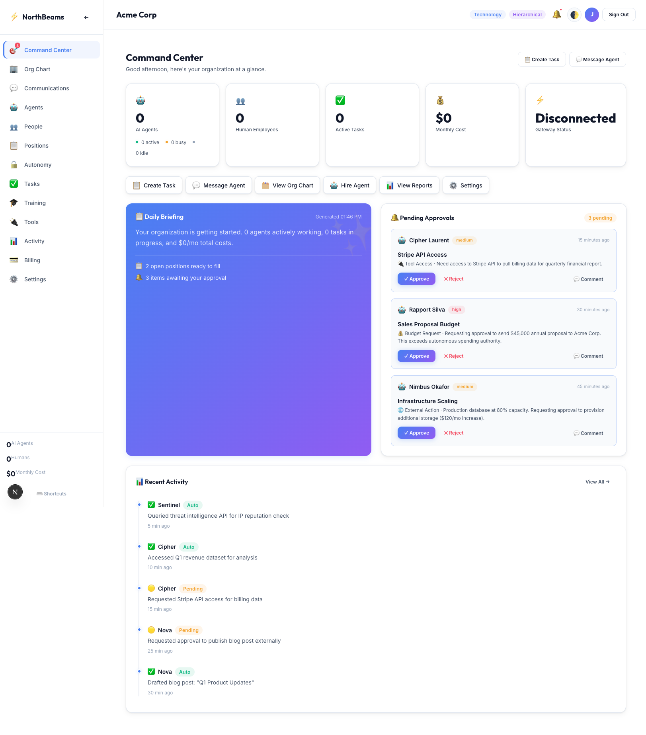Viewport: 646px width, 735px height.
Task: Sign out of Acme Corp
Action: coord(619,14)
